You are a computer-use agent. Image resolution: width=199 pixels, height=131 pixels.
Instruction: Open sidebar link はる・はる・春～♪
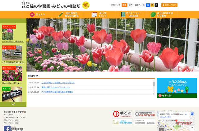click(12, 83)
